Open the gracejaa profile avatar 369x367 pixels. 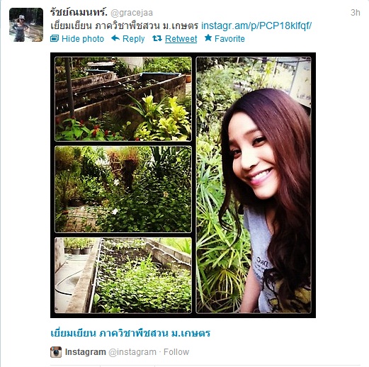click(26, 25)
